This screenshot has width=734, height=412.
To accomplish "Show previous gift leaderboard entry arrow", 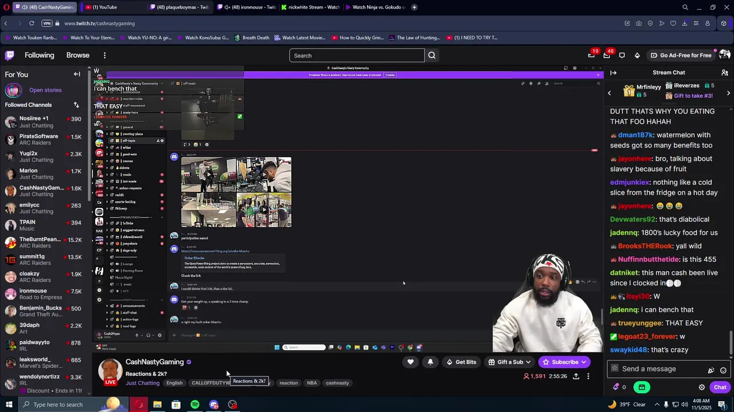I will coord(610,93).
